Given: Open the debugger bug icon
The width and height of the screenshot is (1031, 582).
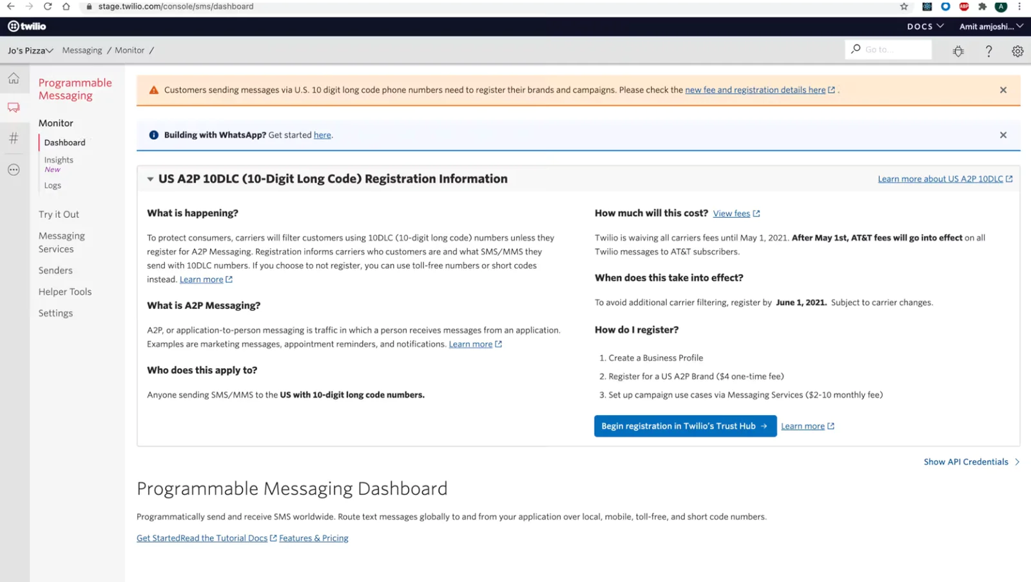Looking at the screenshot, I should point(958,51).
